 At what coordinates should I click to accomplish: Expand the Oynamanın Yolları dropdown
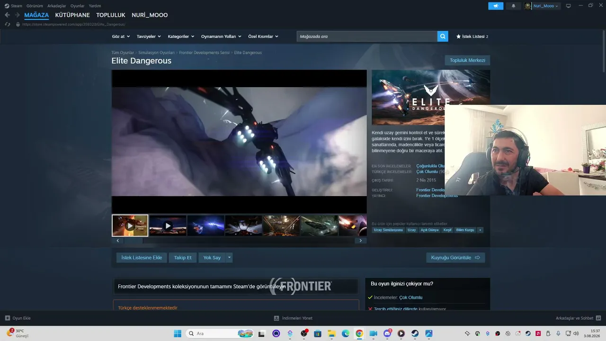point(221,36)
